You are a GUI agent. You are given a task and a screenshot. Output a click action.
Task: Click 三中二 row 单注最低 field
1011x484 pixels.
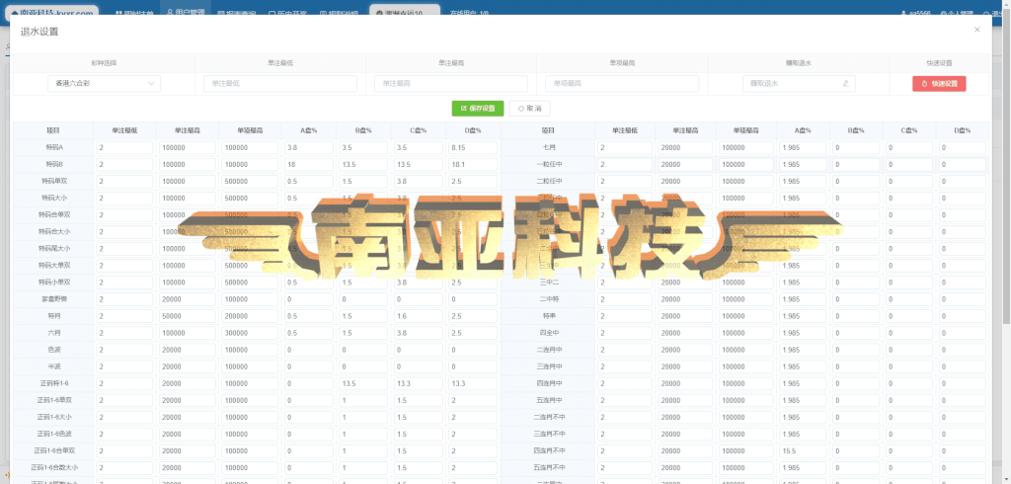click(x=625, y=282)
